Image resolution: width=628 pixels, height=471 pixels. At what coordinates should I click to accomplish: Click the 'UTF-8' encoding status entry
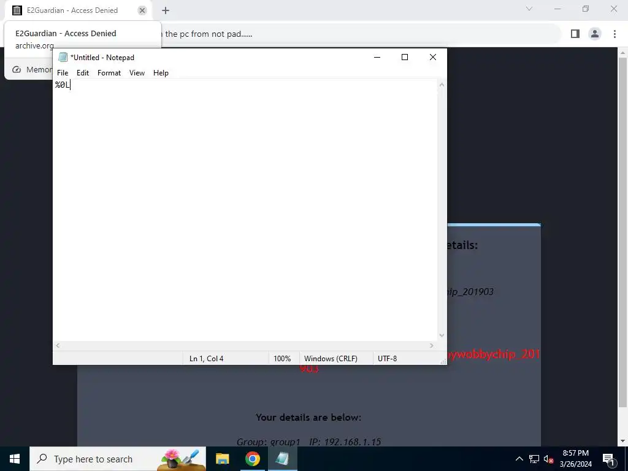(387, 358)
